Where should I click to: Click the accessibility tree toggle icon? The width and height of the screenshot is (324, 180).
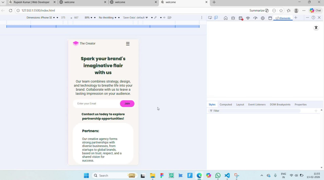(x=316, y=28)
